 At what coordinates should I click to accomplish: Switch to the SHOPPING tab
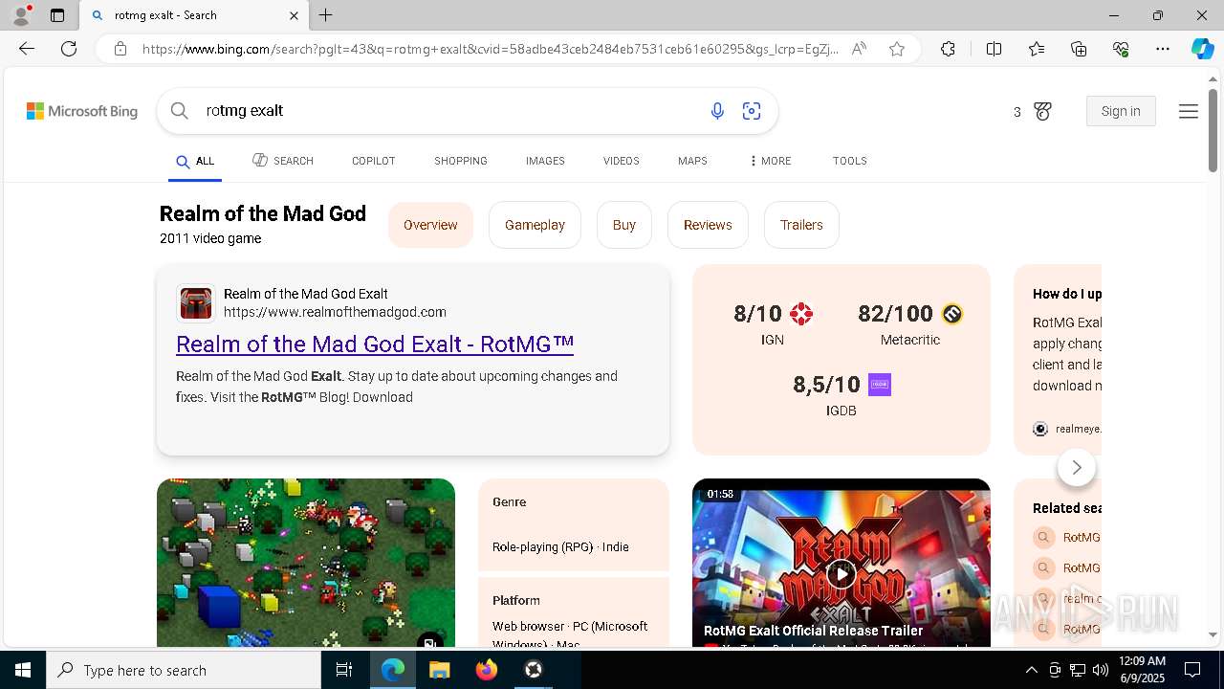tap(461, 161)
